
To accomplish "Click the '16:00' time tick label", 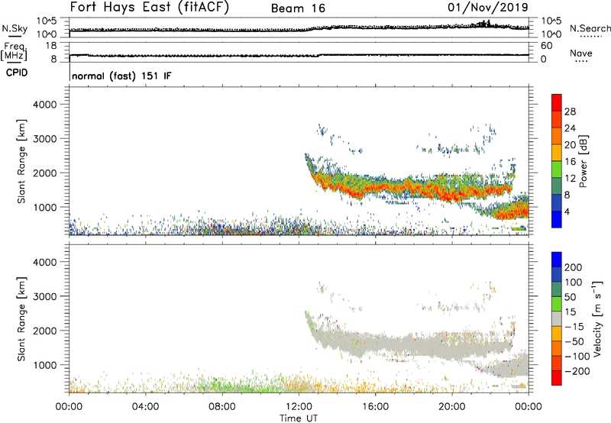I will [375, 407].
